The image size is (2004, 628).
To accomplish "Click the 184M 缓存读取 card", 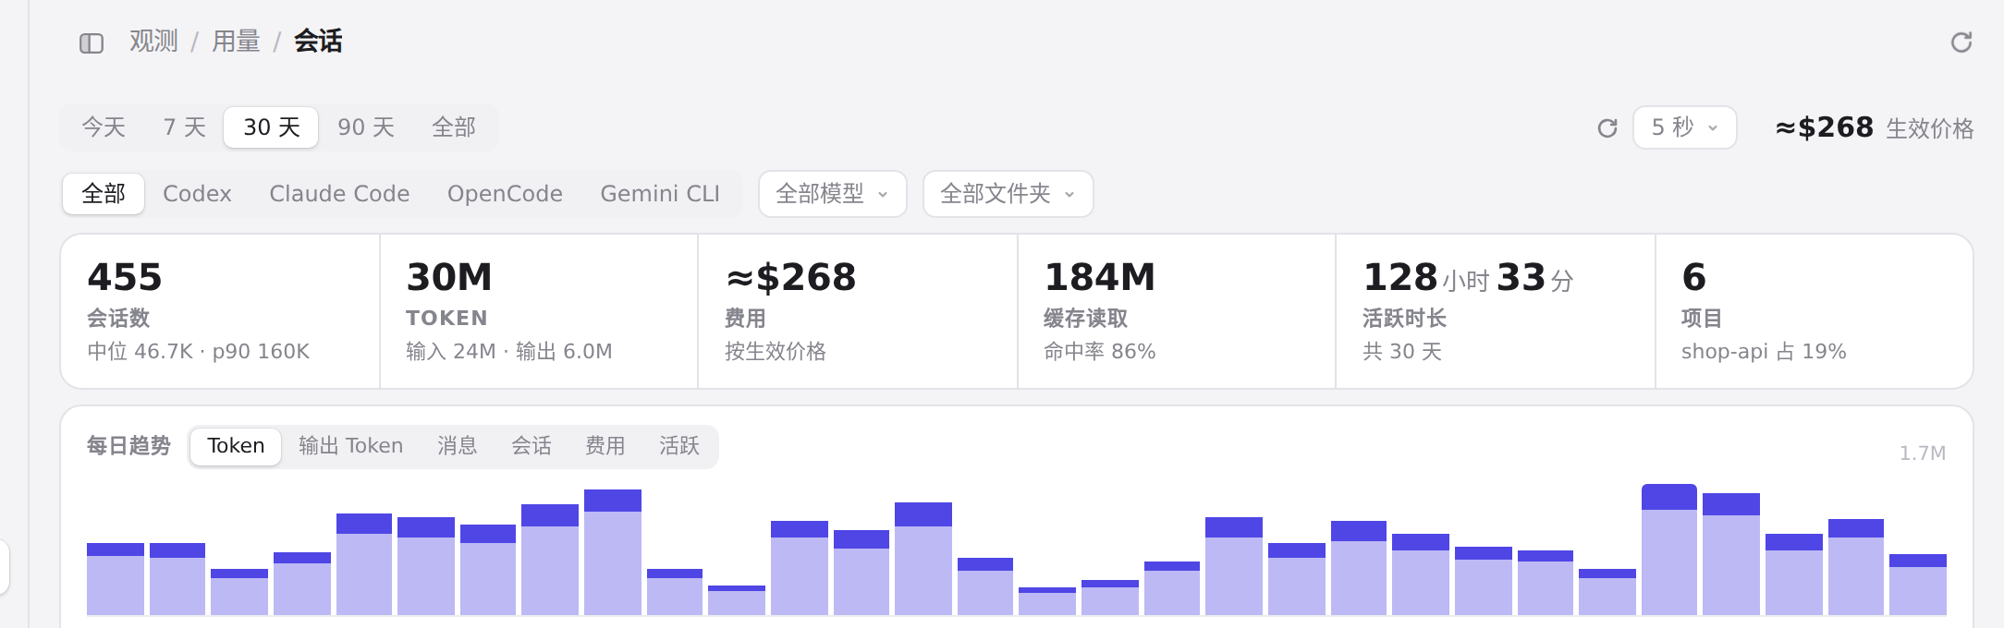I will (1177, 311).
